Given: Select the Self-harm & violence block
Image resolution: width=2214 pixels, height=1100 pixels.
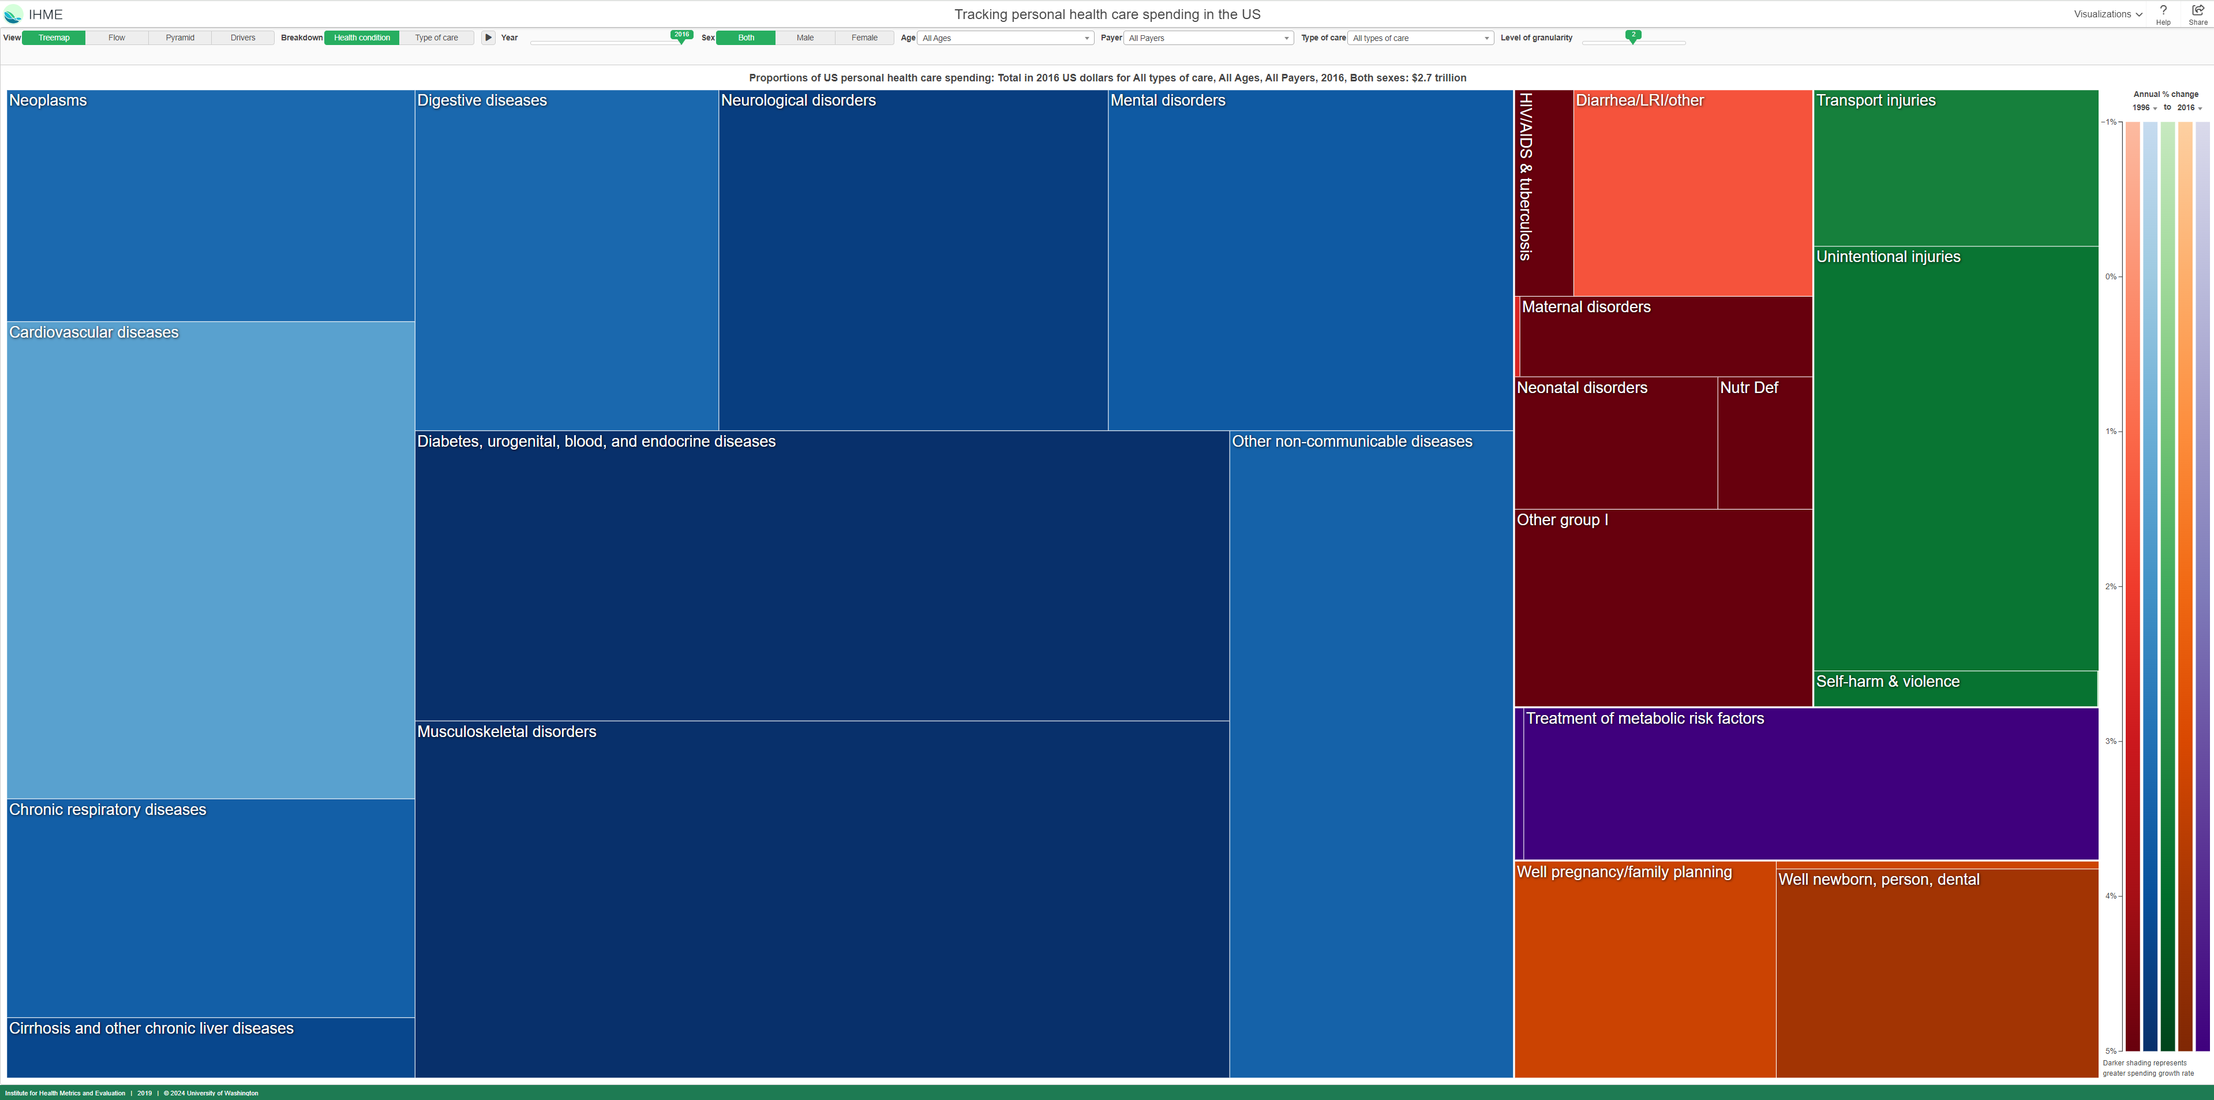Looking at the screenshot, I should point(1955,689).
